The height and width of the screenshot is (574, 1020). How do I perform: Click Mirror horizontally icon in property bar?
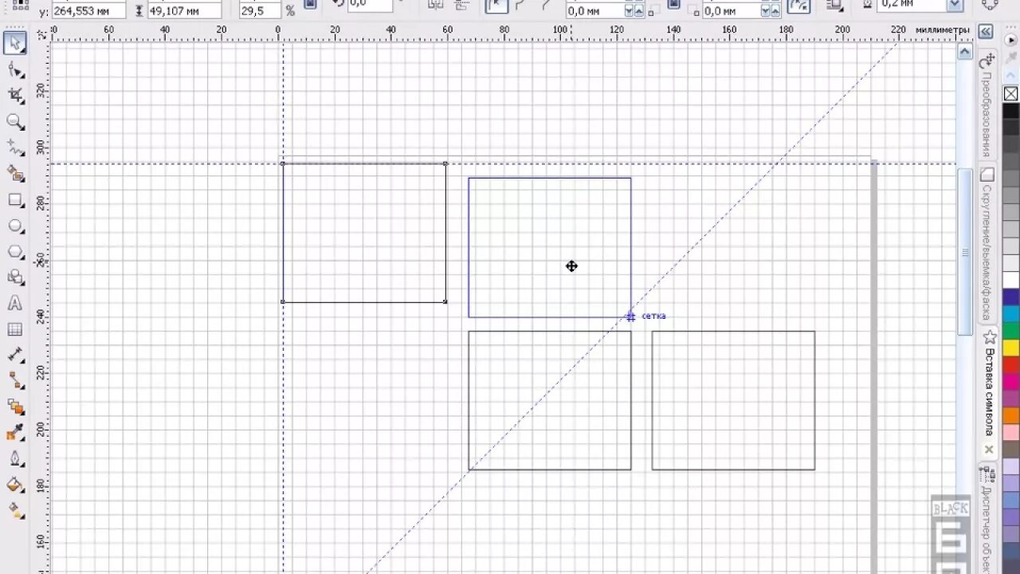(x=434, y=5)
